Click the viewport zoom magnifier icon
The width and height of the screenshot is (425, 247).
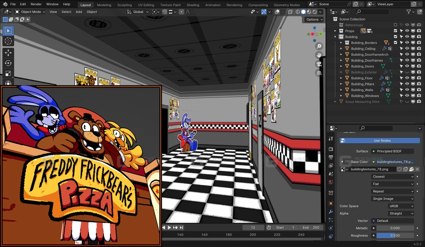[319, 46]
